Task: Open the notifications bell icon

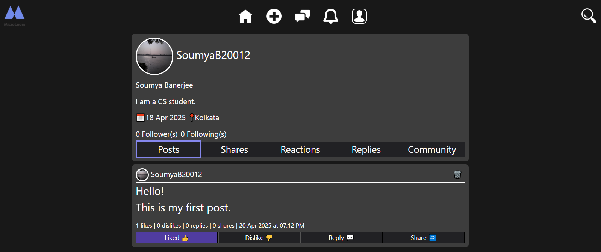Action: point(331,17)
